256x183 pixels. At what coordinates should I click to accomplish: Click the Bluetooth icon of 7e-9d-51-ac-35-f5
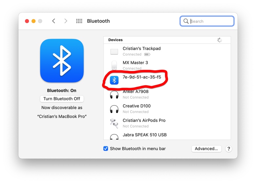pyautogui.click(x=114, y=80)
